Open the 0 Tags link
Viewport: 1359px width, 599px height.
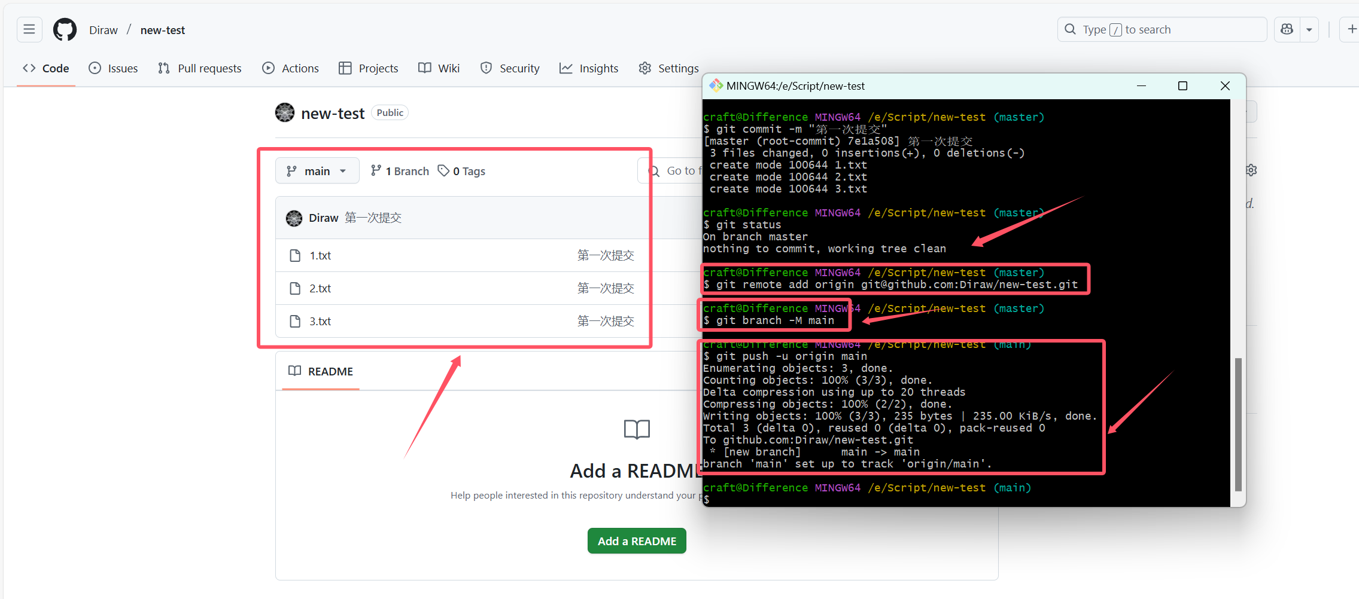pyautogui.click(x=461, y=171)
